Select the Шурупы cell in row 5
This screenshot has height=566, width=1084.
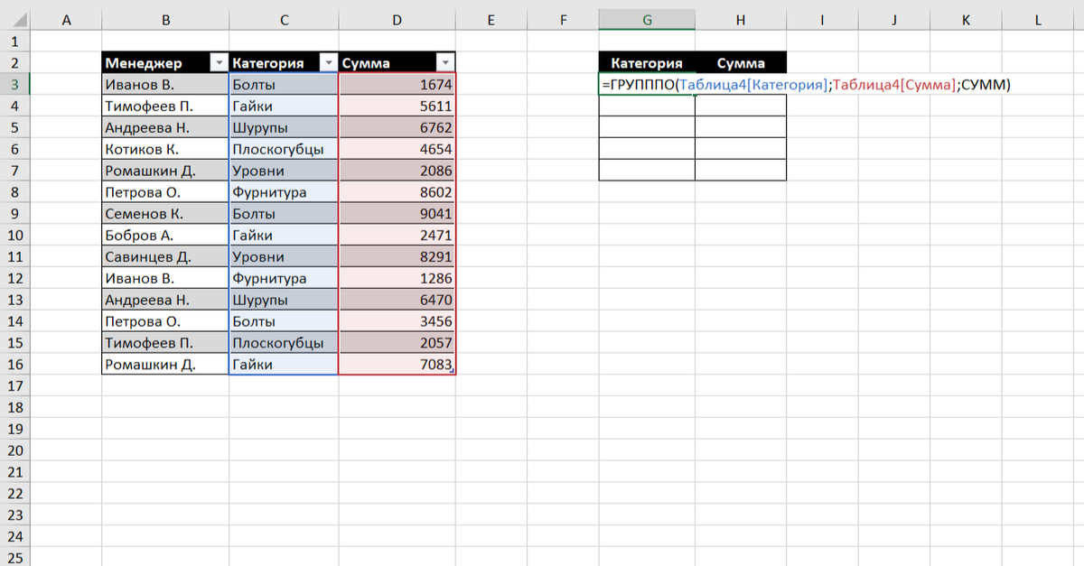[x=284, y=127]
